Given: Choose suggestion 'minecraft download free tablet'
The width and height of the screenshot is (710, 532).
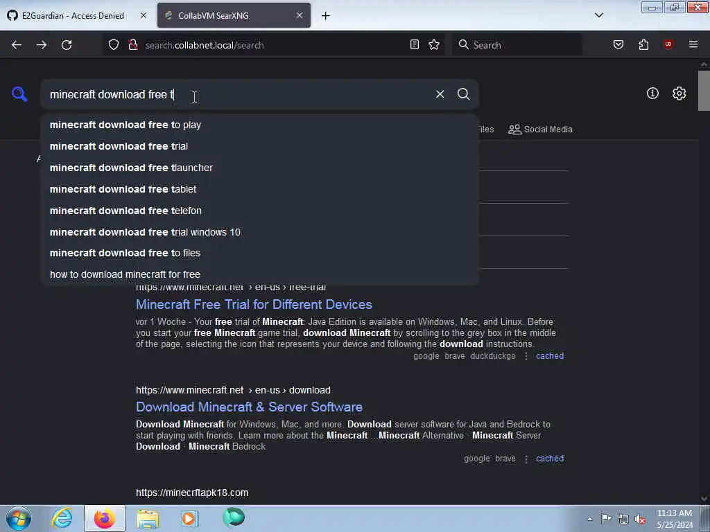Looking at the screenshot, I should [x=259, y=189].
